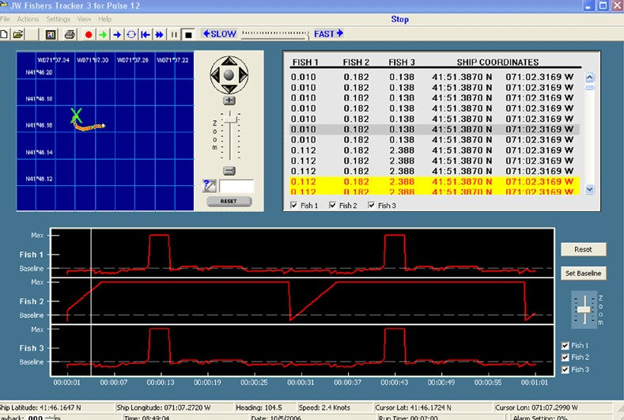Image resolution: width=624 pixels, height=420 pixels.
Task: Click the open folder icon
Action: point(17,35)
